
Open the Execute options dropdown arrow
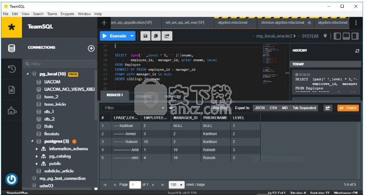132,36
